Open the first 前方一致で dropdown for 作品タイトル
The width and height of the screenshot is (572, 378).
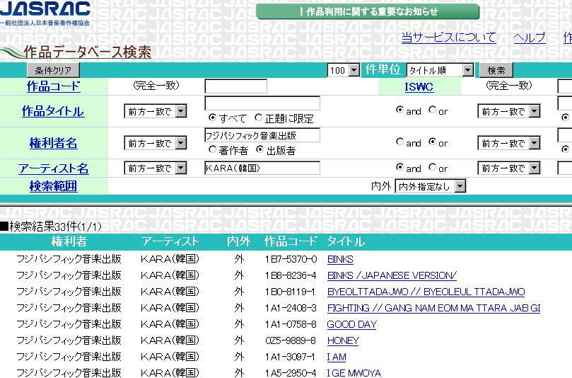tap(156, 111)
